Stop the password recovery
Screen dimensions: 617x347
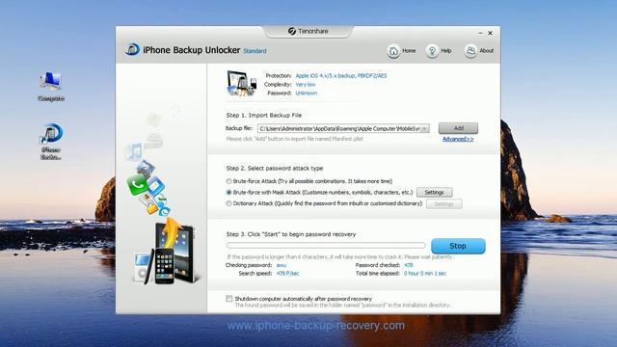tap(458, 246)
